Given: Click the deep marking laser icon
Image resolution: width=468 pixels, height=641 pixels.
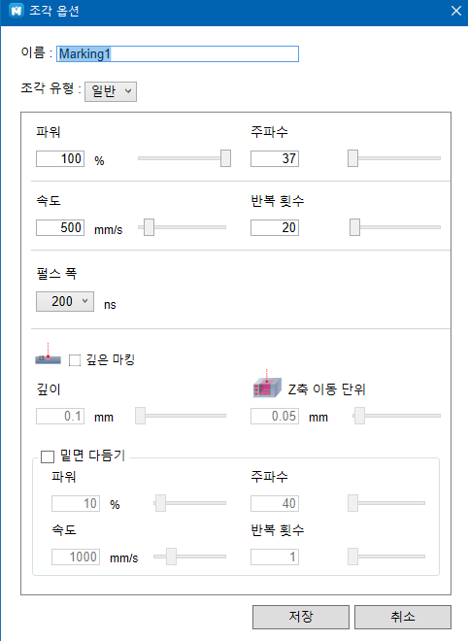Looking at the screenshot, I should [48, 354].
